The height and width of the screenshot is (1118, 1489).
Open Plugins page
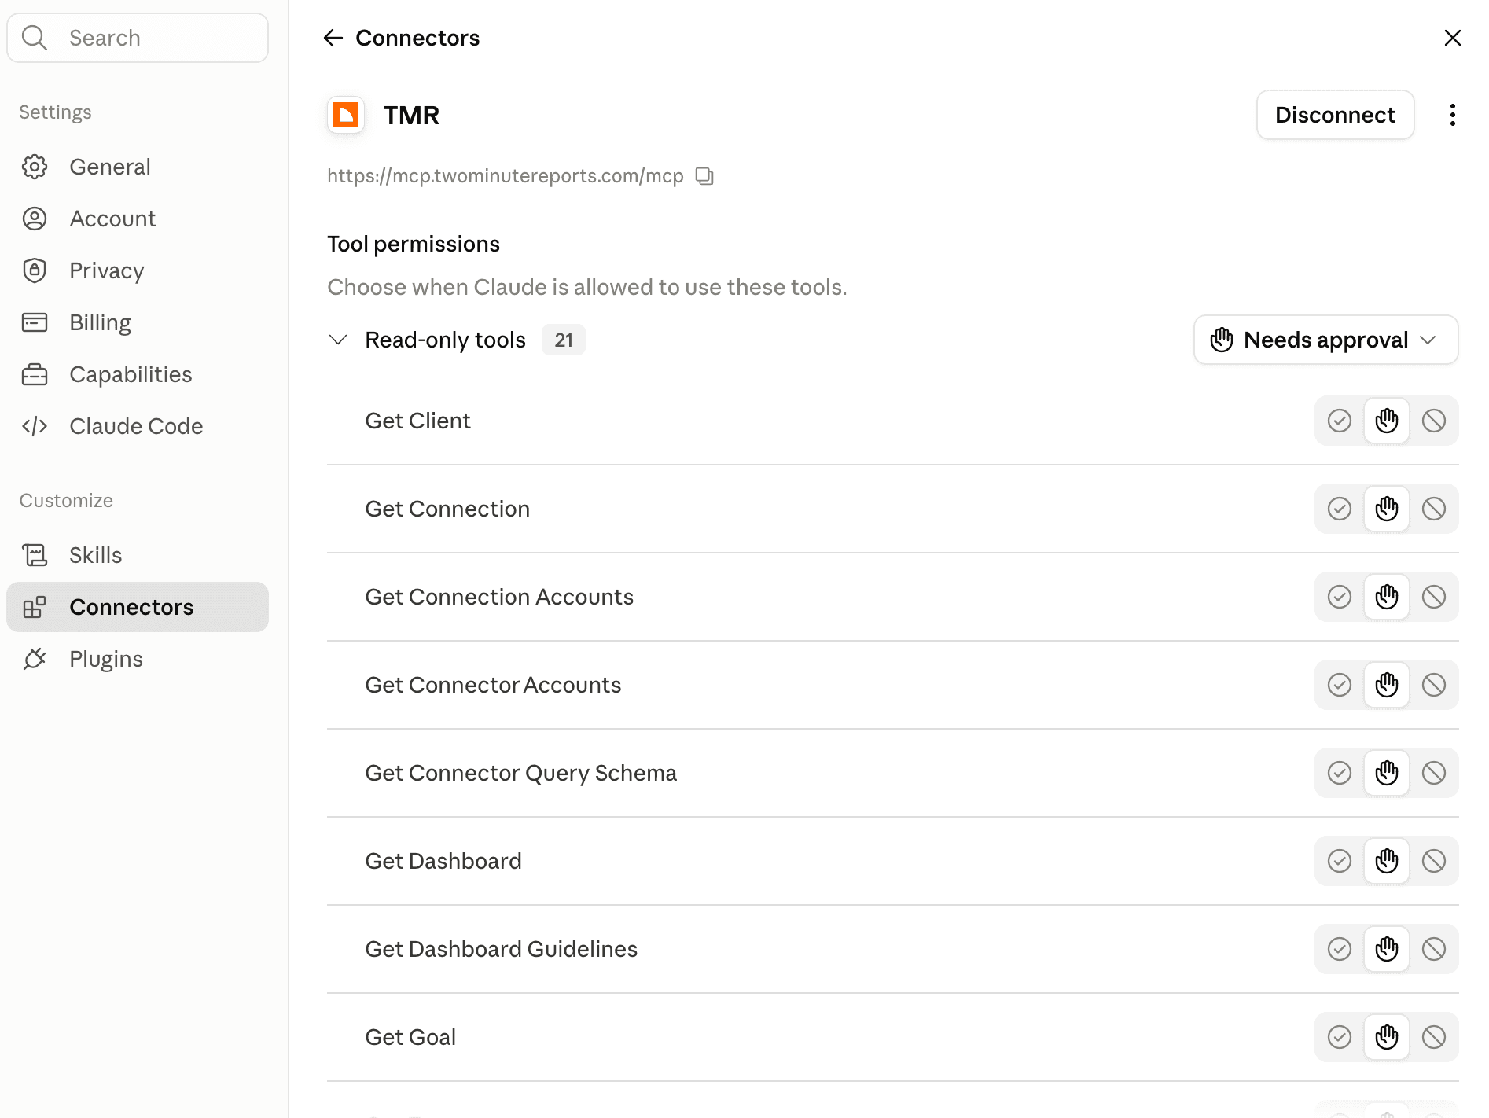coord(138,659)
